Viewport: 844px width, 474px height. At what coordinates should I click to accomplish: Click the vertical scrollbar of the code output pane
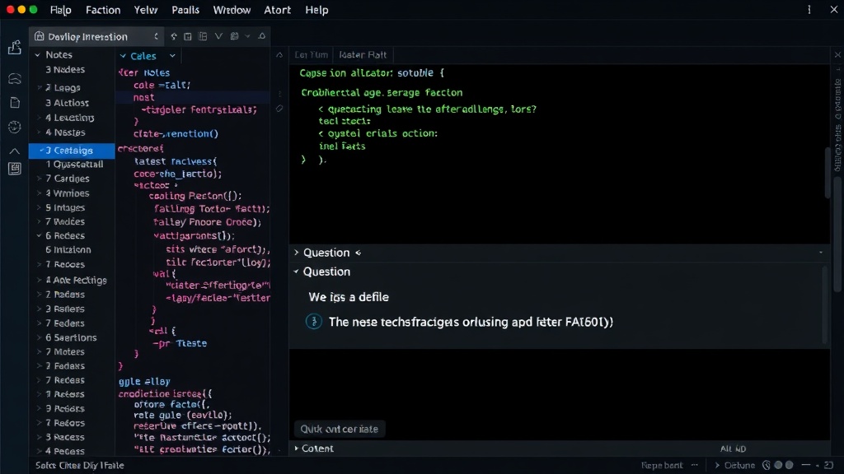[828, 172]
